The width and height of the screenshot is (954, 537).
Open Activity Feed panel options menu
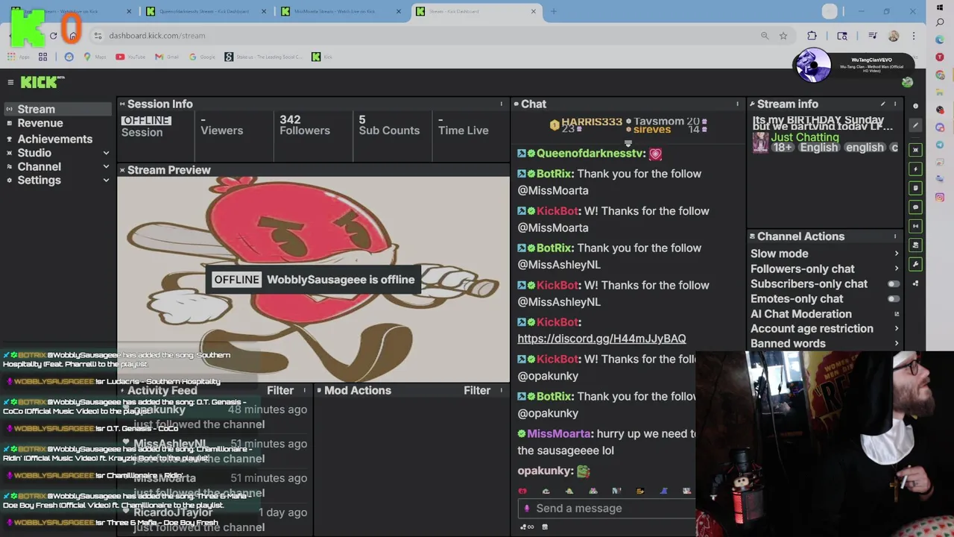[x=305, y=391]
